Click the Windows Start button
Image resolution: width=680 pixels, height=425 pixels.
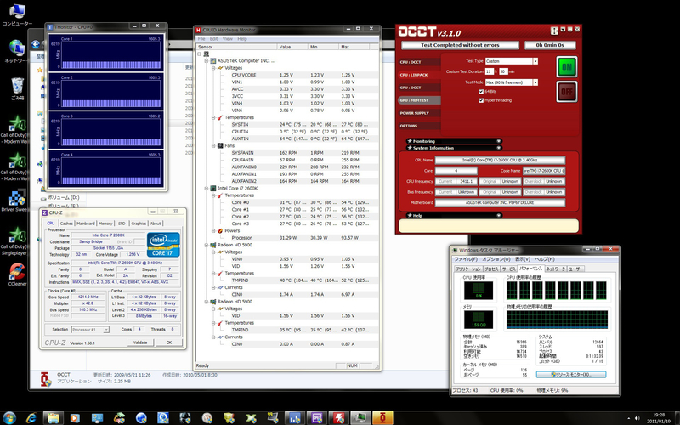coord(9,417)
